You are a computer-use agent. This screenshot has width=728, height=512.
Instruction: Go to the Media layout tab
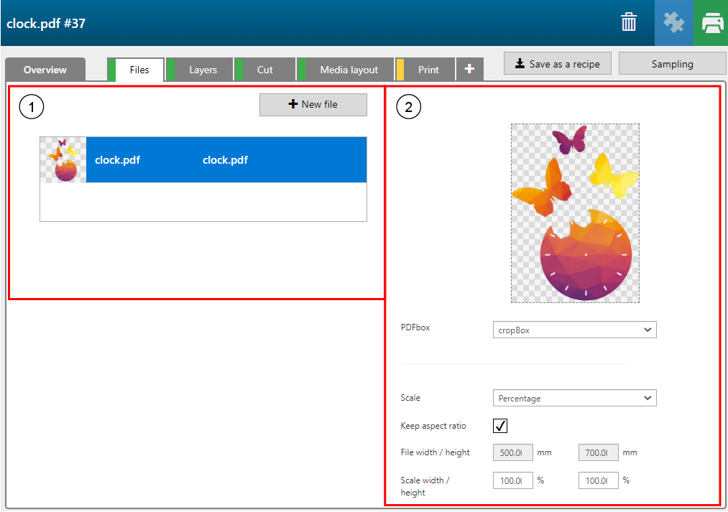pyautogui.click(x=349, y=70)
